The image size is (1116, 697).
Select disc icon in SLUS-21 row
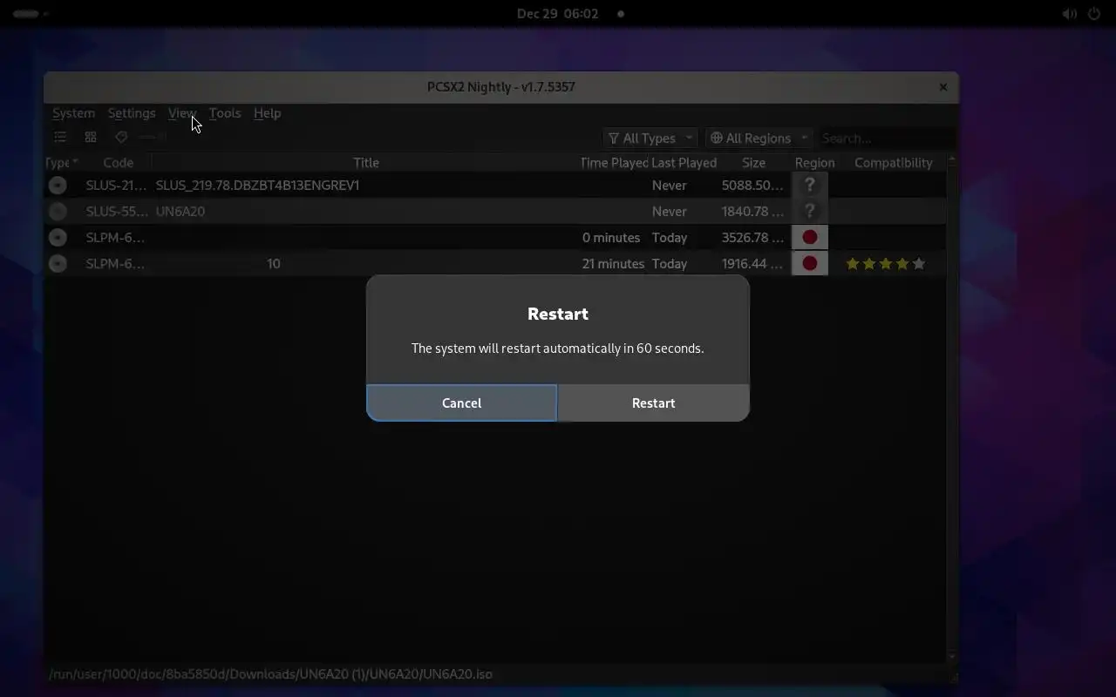pos(58,185)
